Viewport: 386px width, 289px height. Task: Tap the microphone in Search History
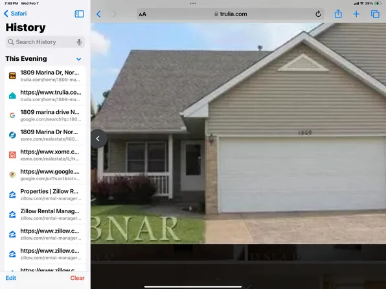point(79,42)
